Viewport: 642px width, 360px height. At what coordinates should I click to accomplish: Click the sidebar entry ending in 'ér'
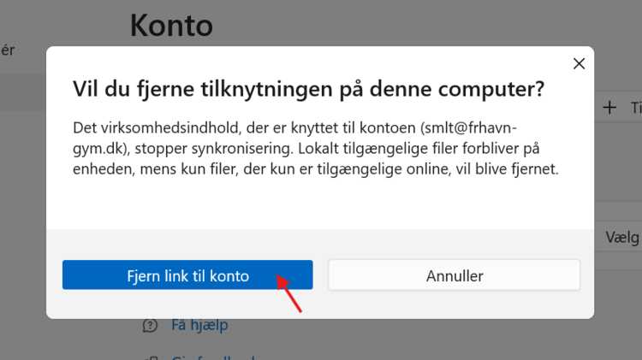[8, 50]
